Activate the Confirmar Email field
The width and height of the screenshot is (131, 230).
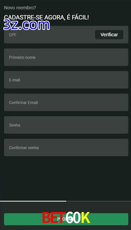point(66,102)
